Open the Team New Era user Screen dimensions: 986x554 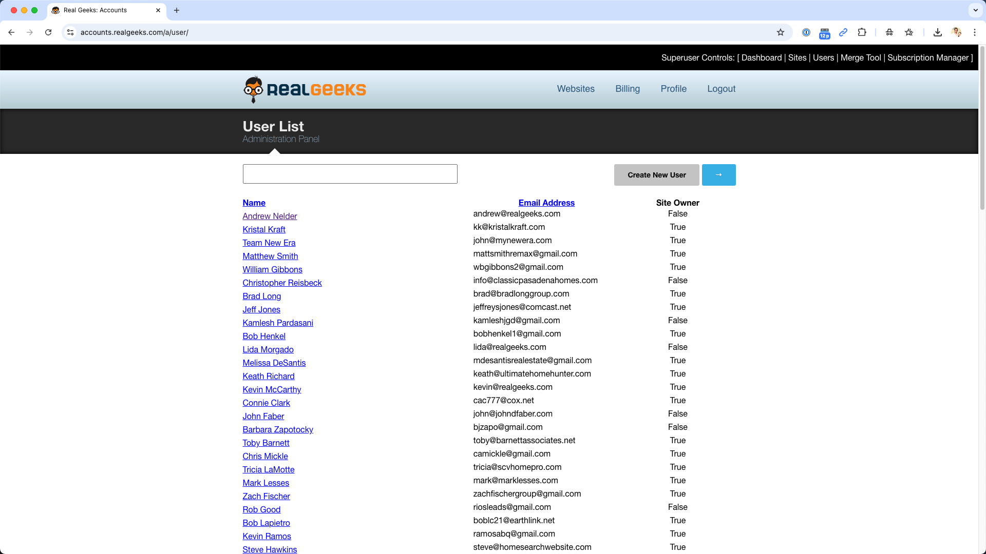pyautogui.click(x=269, y=243)
